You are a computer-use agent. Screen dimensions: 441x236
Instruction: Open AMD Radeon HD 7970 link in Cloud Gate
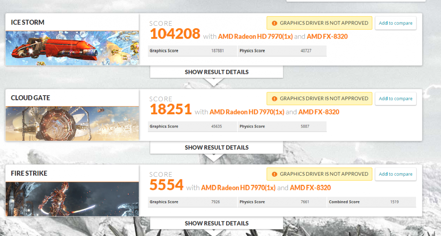pyautogui.click(x=247, y=112)
